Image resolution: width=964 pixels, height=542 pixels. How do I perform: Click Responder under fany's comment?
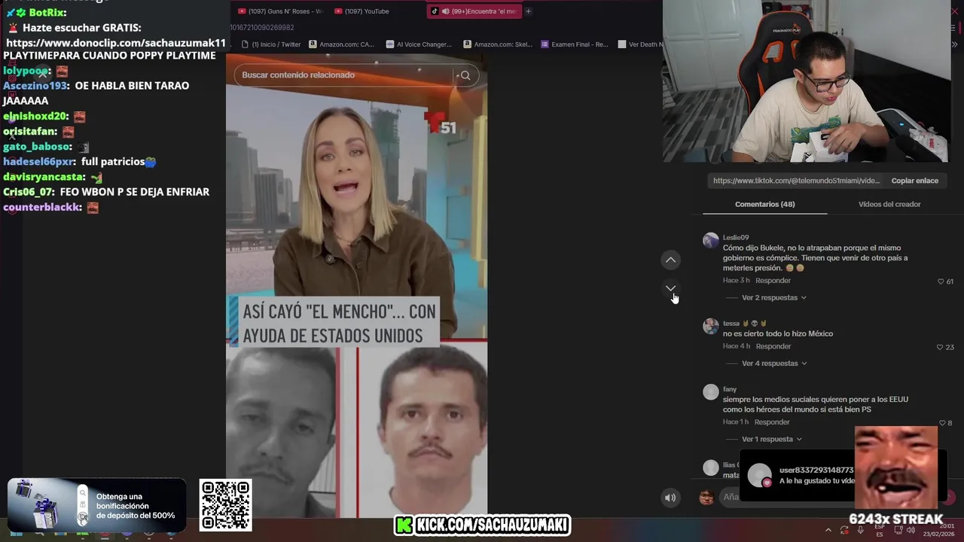coord(772,422)
